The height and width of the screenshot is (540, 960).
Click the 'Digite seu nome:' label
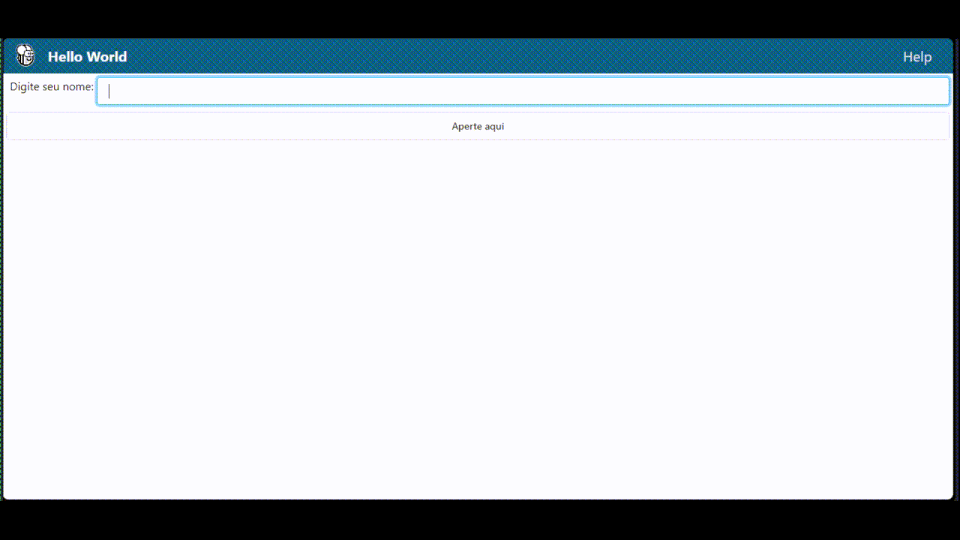point(52,87)
